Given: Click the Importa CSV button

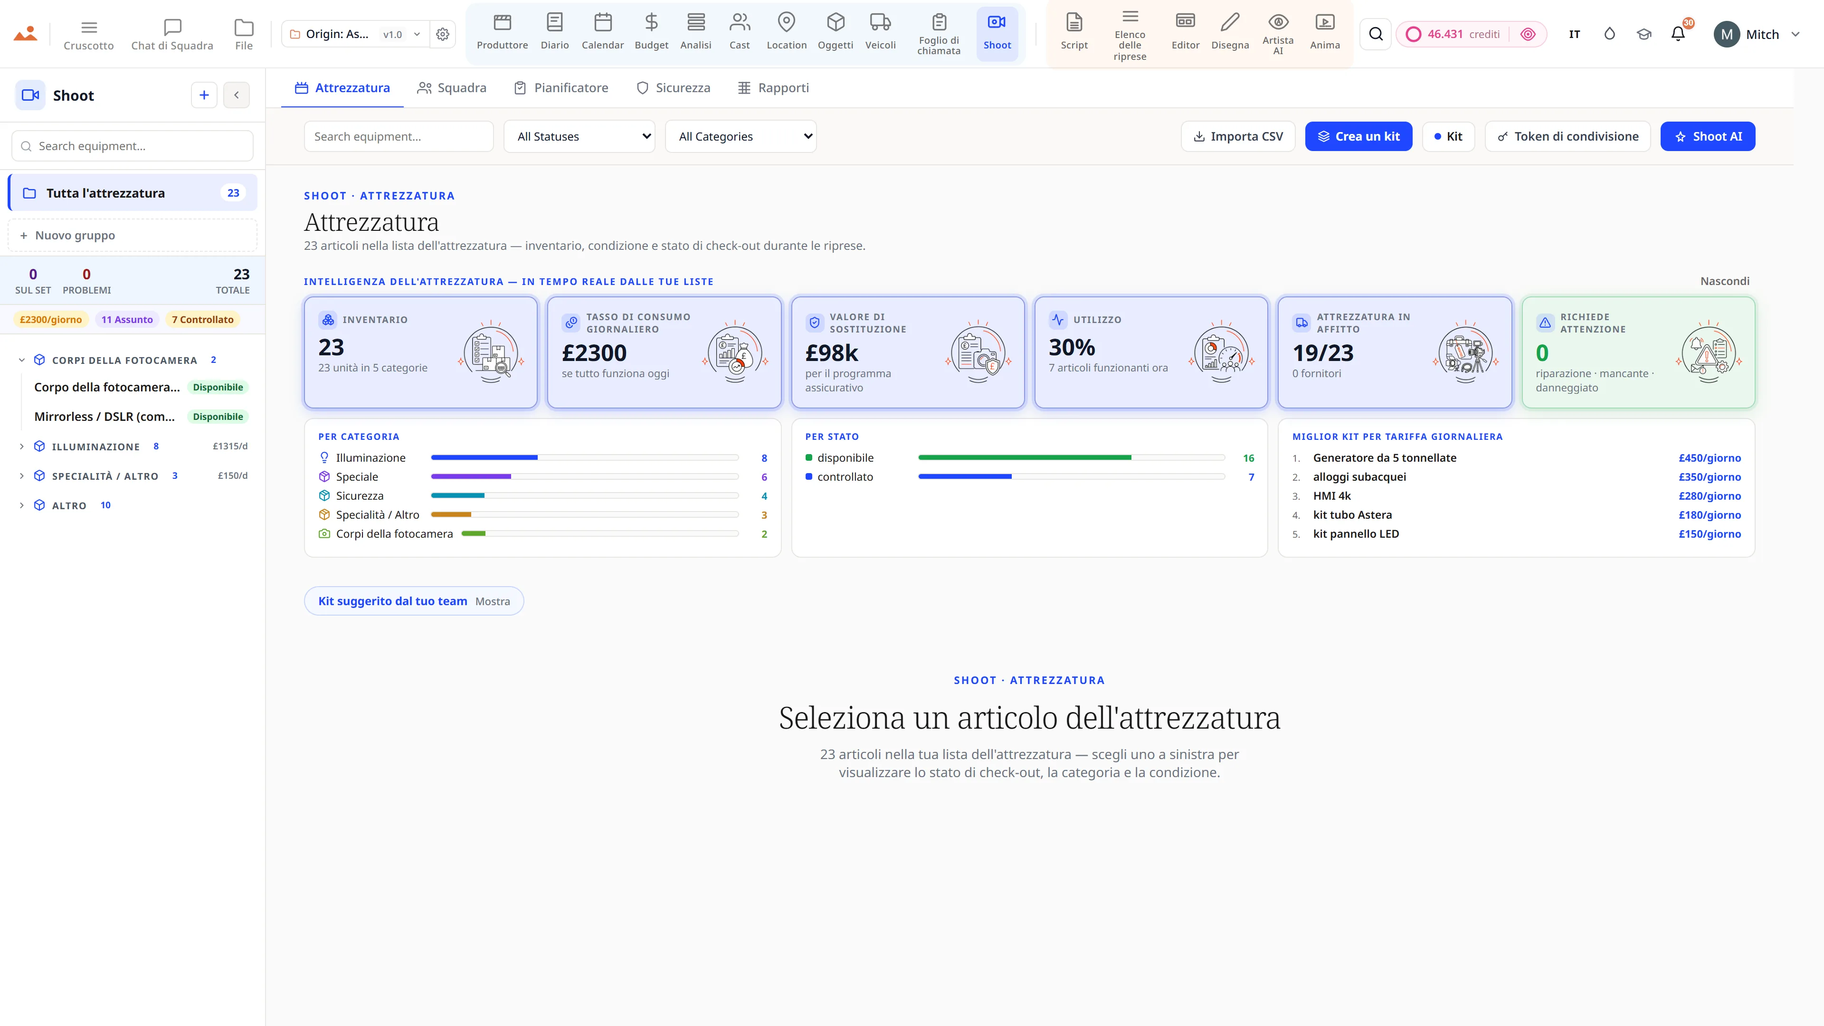Looking at the screenshot, I should tap(1238, 137).
